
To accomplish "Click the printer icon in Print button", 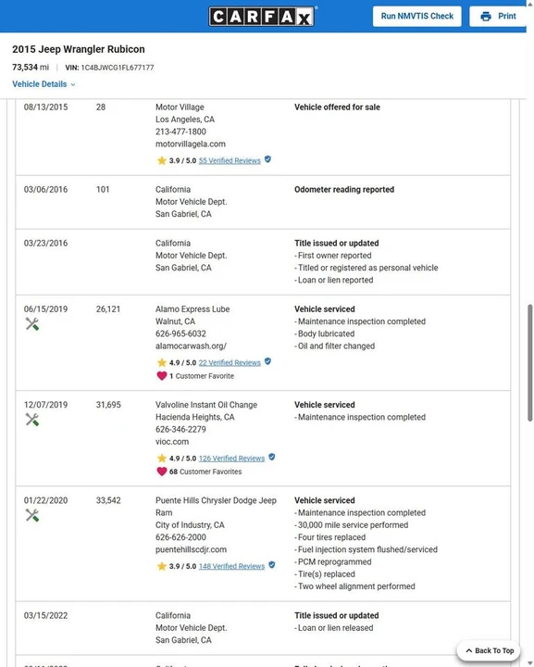I will pyautogui.click(x=486, y=16).
